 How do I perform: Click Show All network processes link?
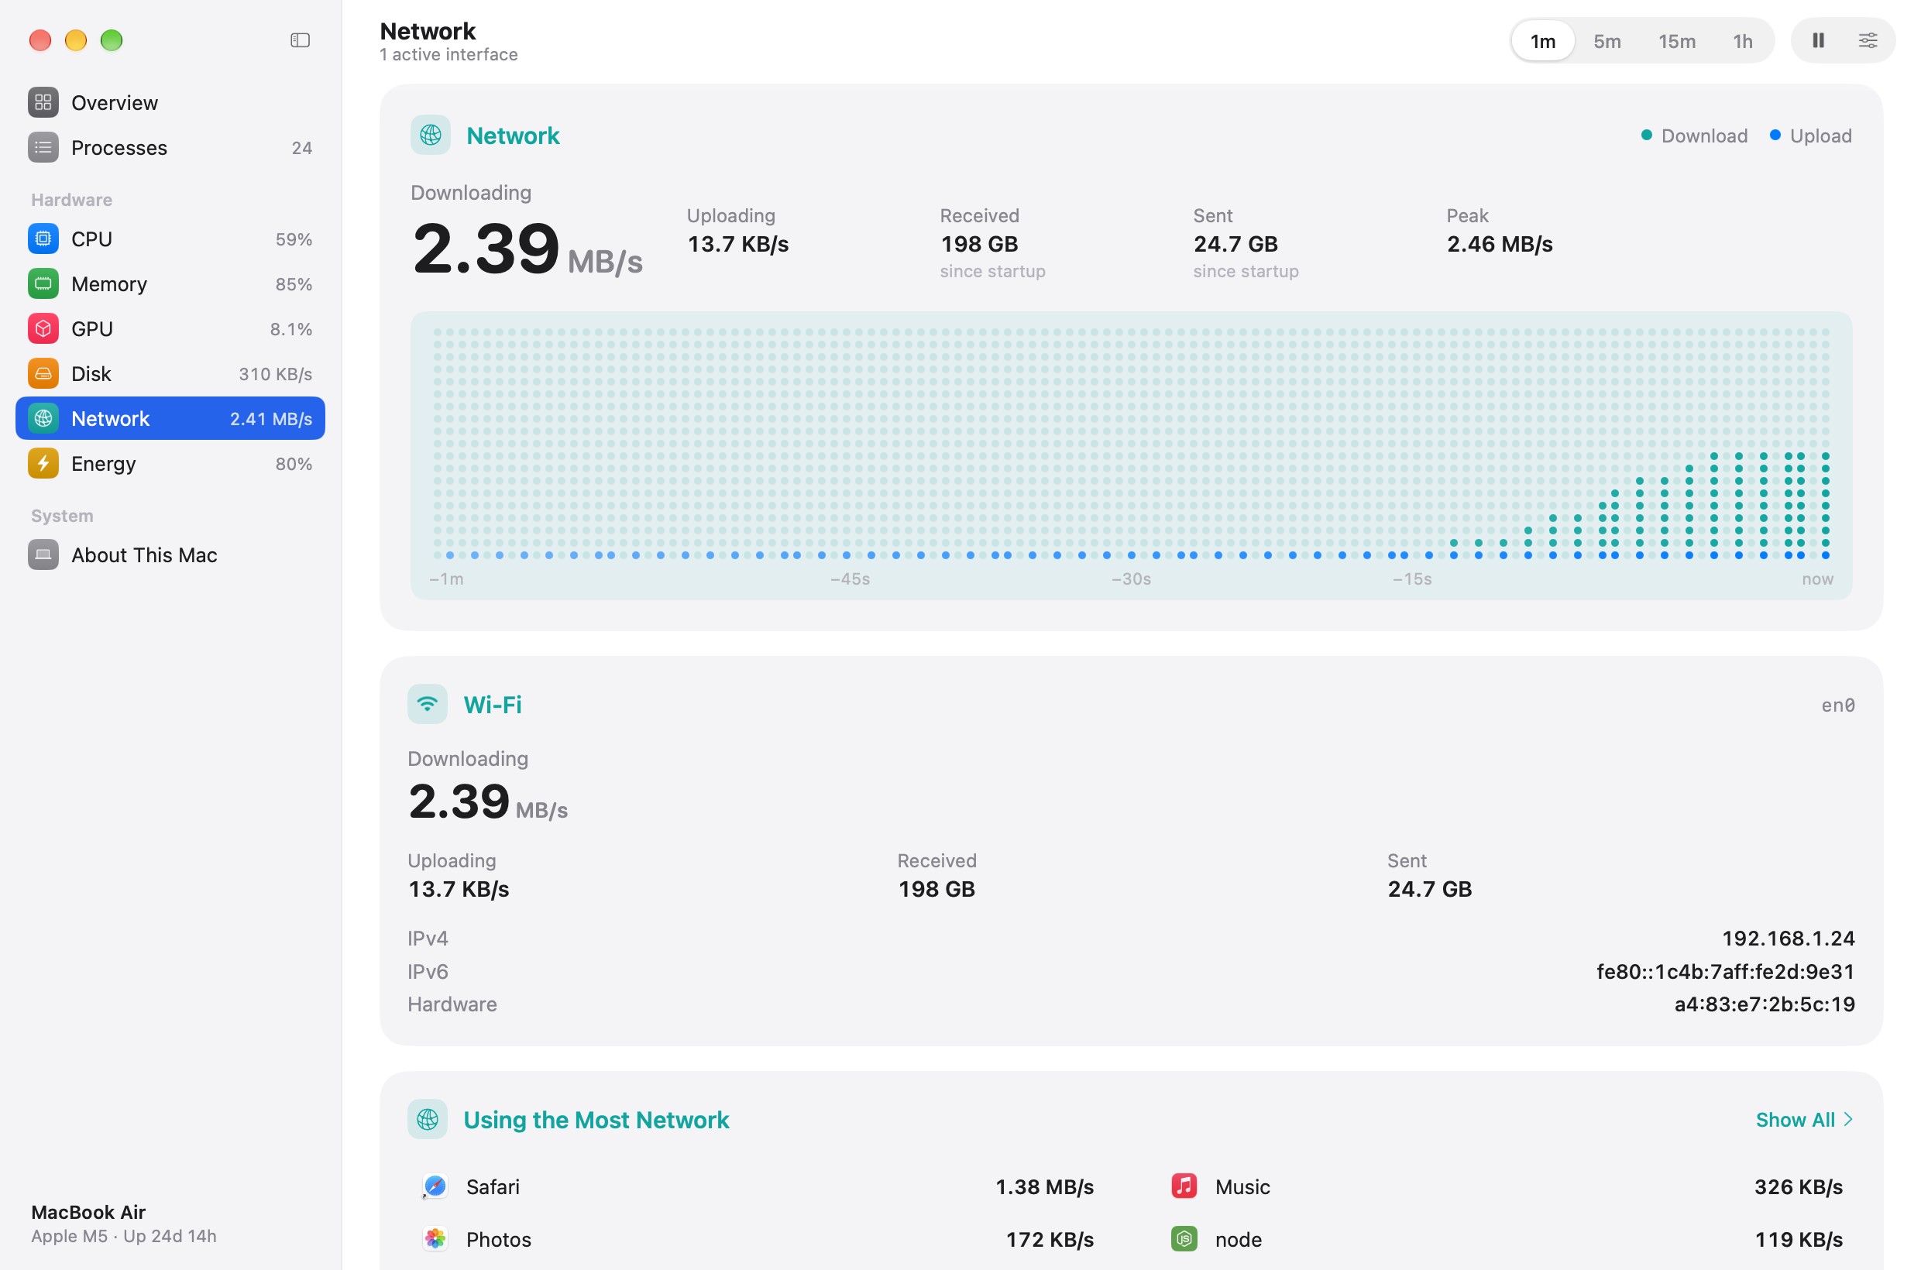coord(1803,1119)
